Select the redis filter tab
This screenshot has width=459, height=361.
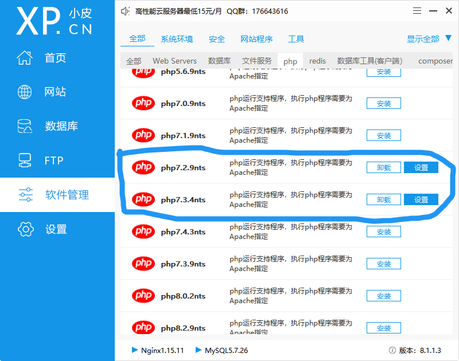pos(318,61)
